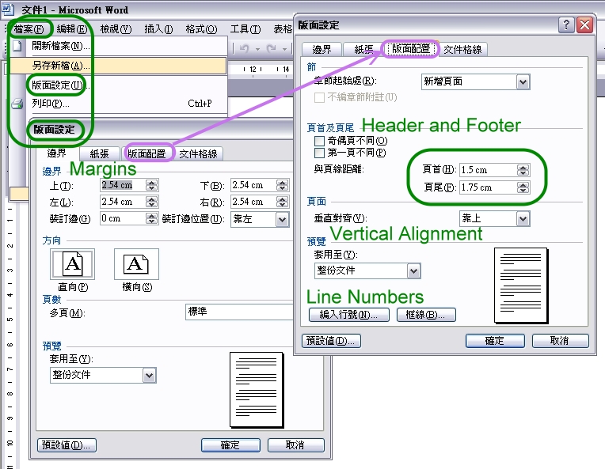Close the right 版面設定 dialog
Image resolution: width=605 pixels, height=469 pixels.
(x=585, y=25)
